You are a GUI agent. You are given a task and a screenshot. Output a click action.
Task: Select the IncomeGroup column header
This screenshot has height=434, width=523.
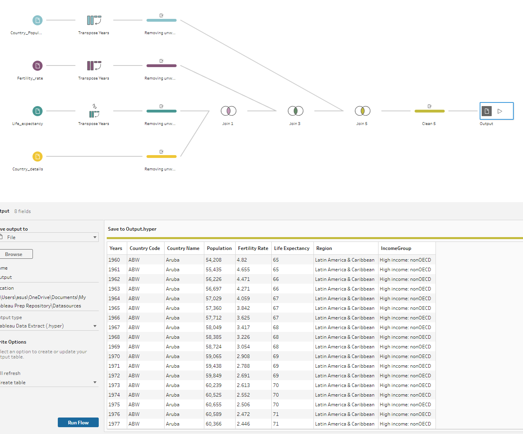[x=407, y=248]
